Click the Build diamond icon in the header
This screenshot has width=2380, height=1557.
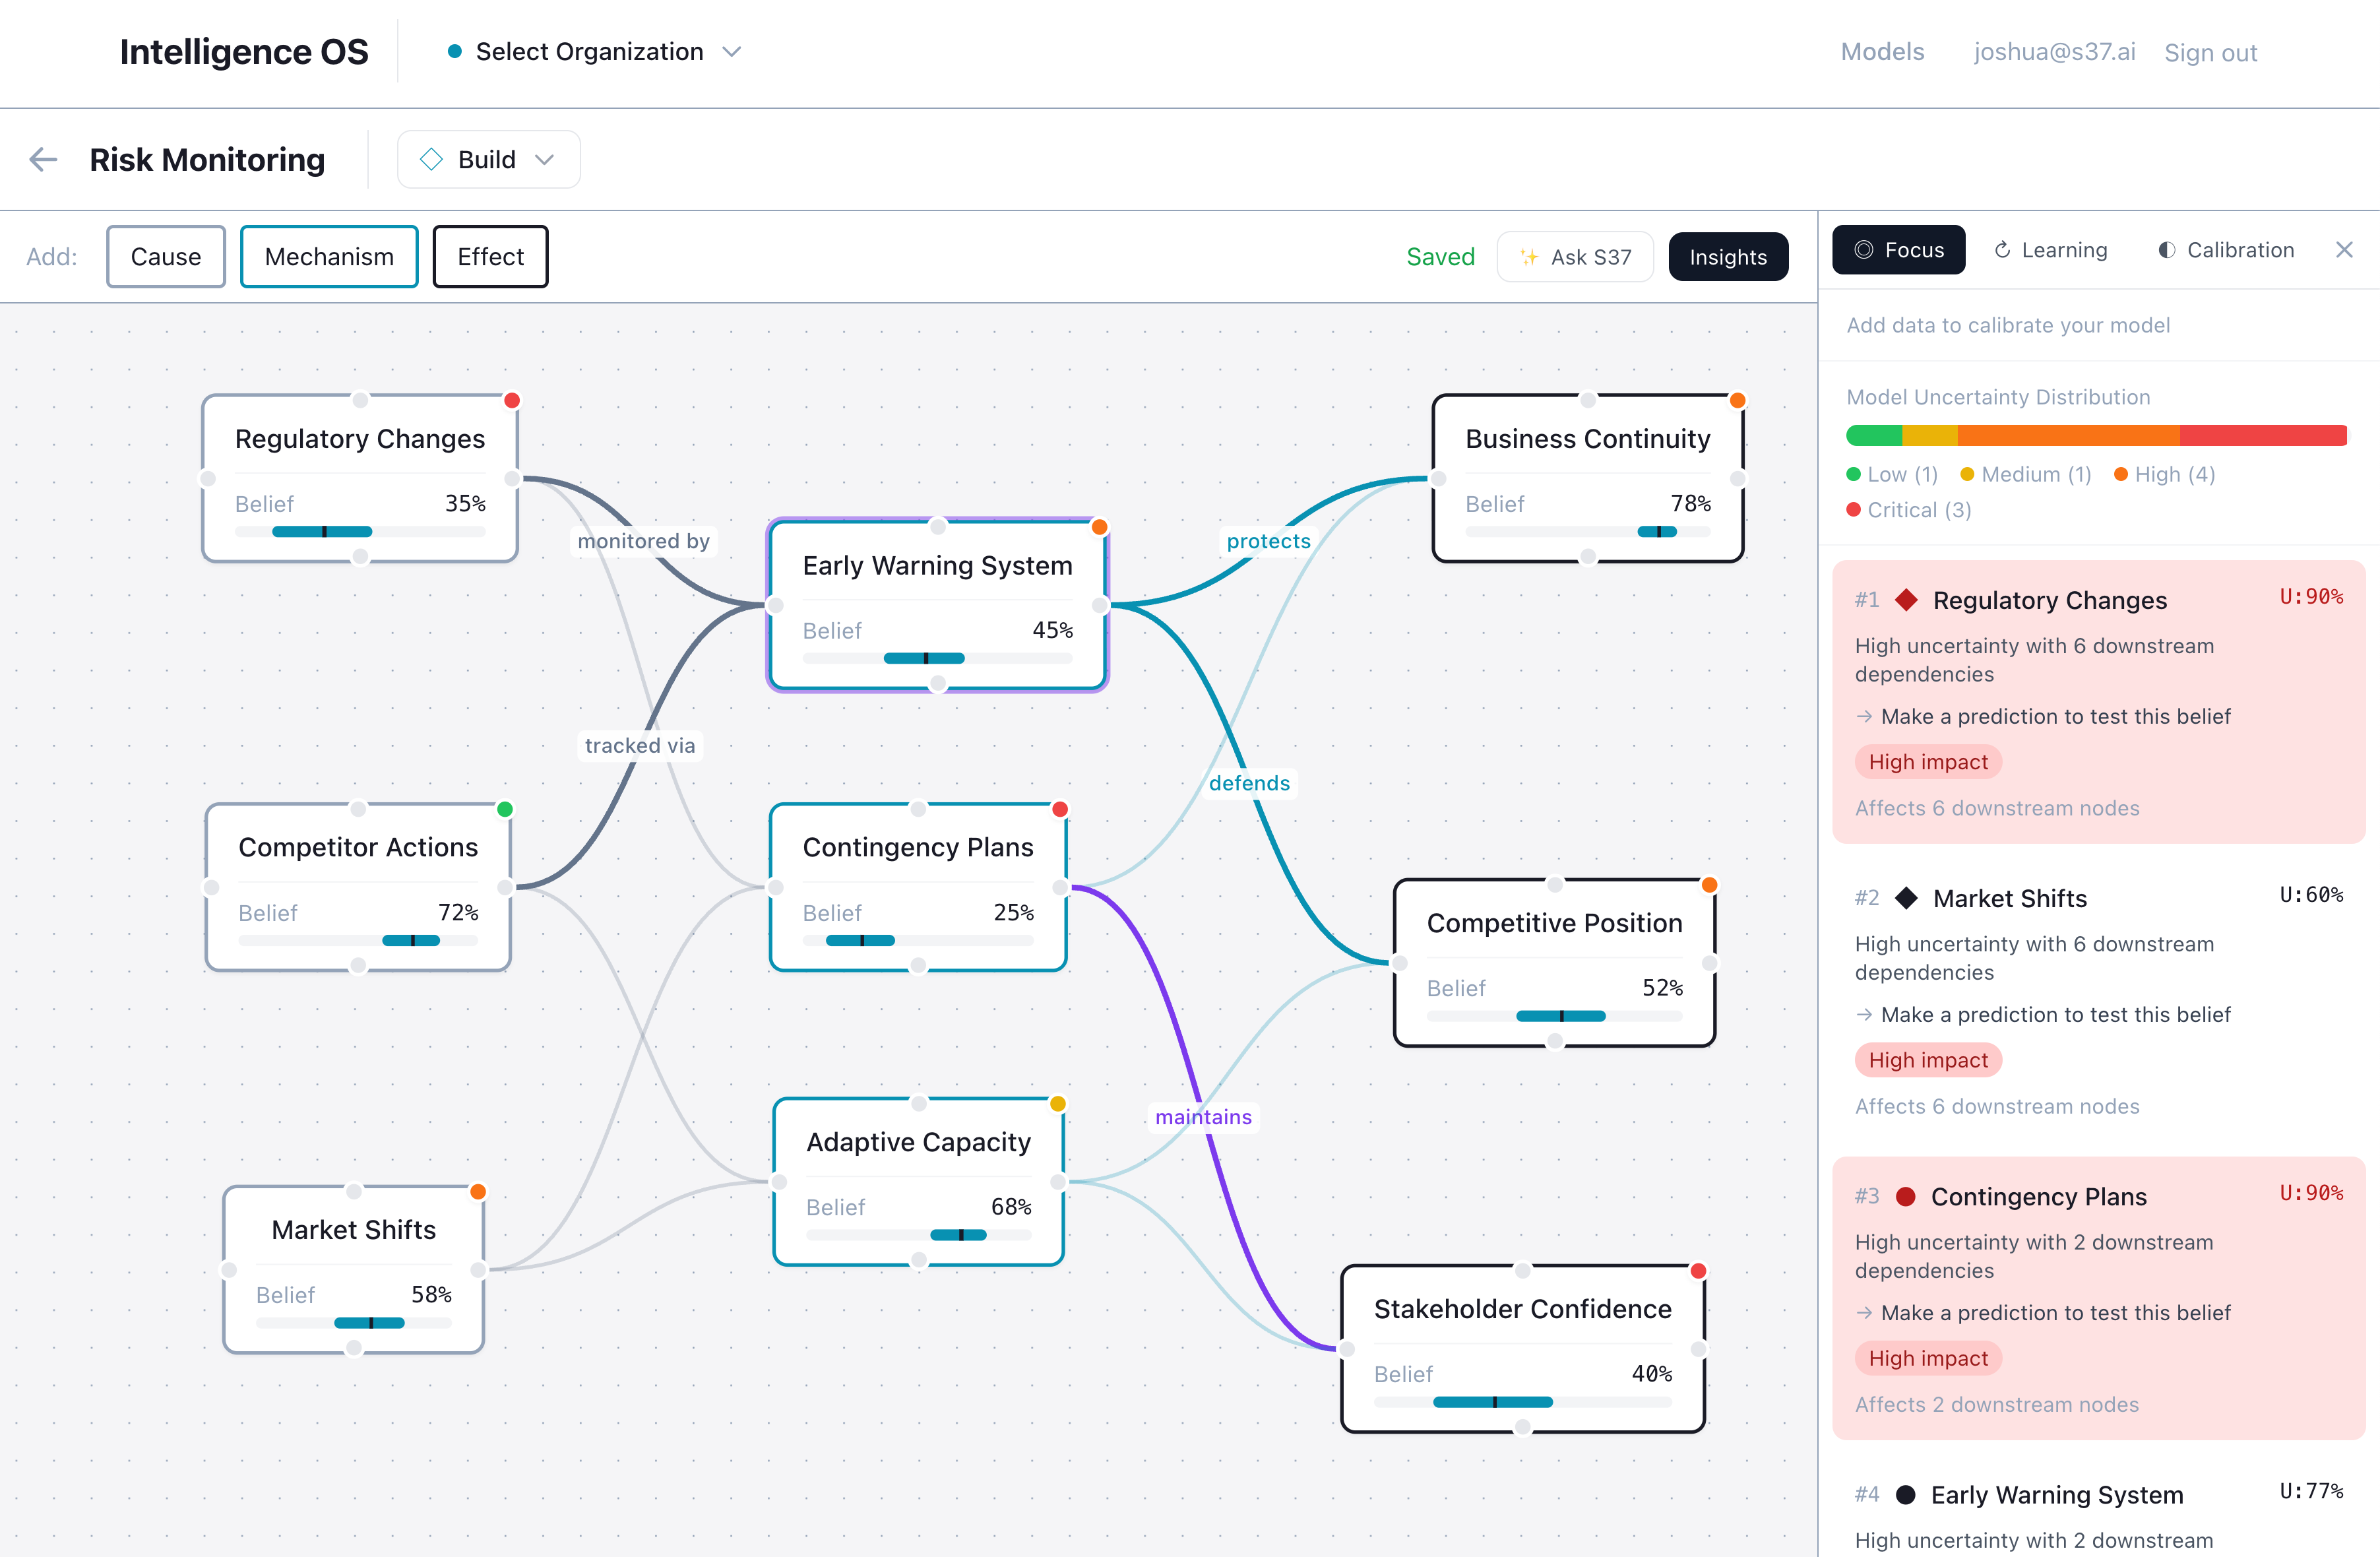coord(432,158)
